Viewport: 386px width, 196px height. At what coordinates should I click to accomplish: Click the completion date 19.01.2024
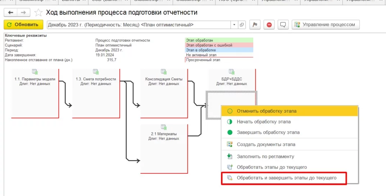105,55
